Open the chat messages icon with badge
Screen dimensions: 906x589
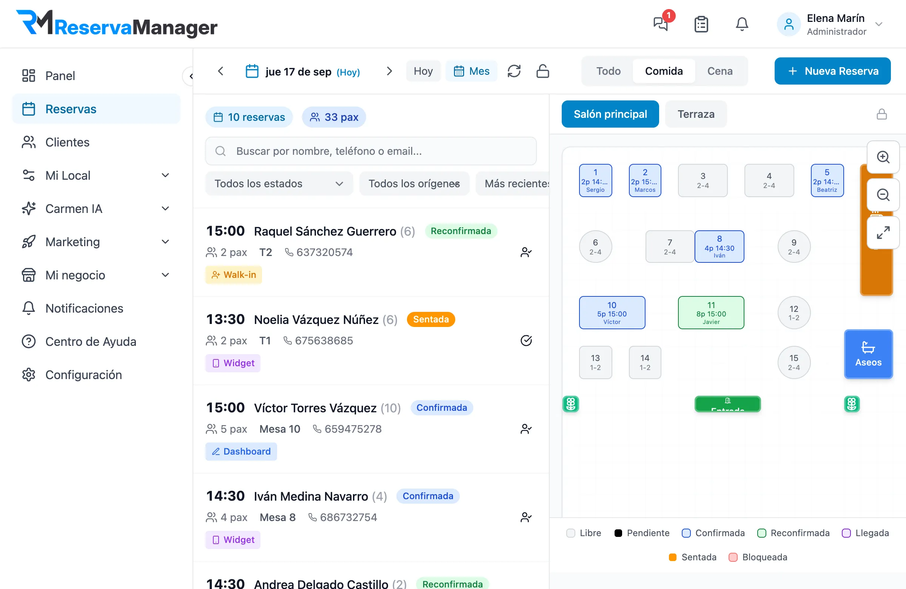661,24
